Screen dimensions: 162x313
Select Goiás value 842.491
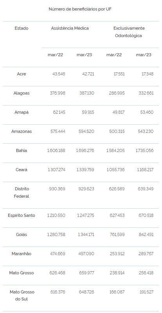146,234
